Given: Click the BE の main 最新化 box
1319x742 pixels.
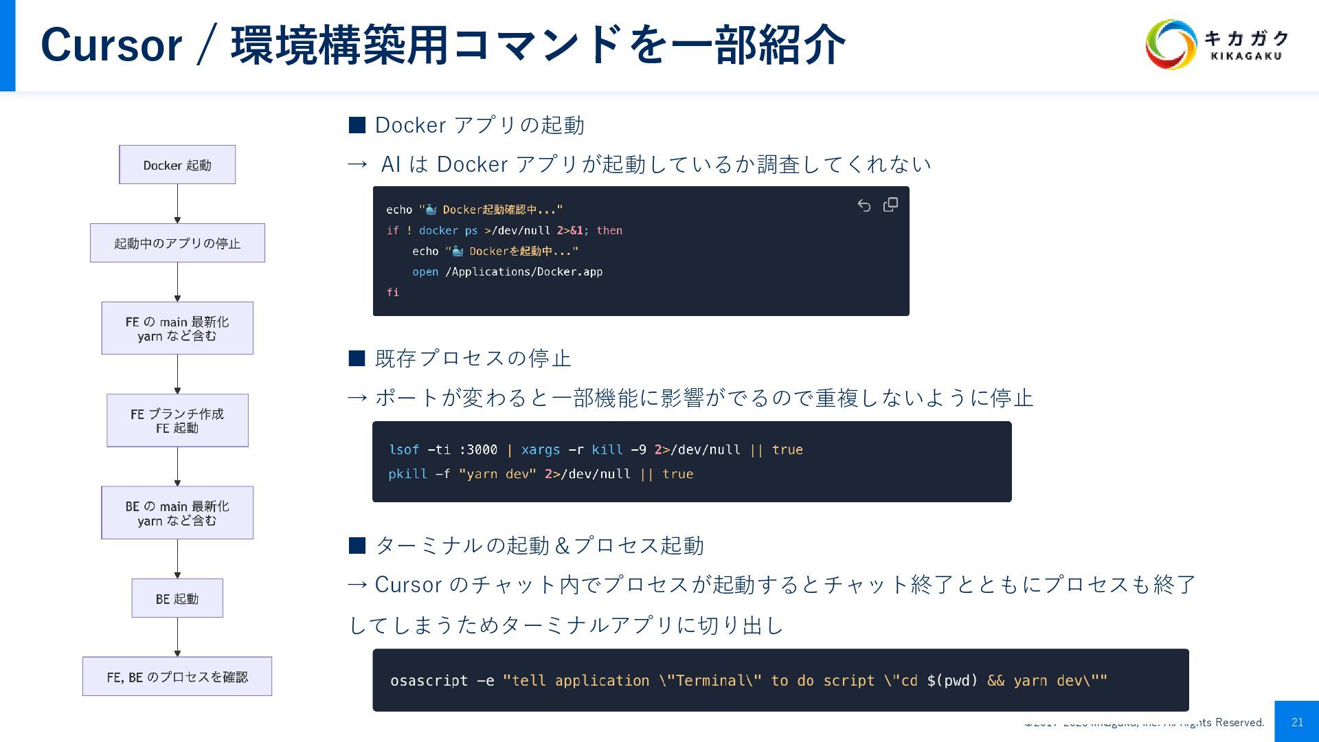Looking at the screenshot, I should pyautogui.click(x=177, y=513).
